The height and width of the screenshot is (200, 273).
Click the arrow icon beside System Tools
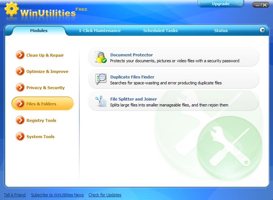[20, 137]
